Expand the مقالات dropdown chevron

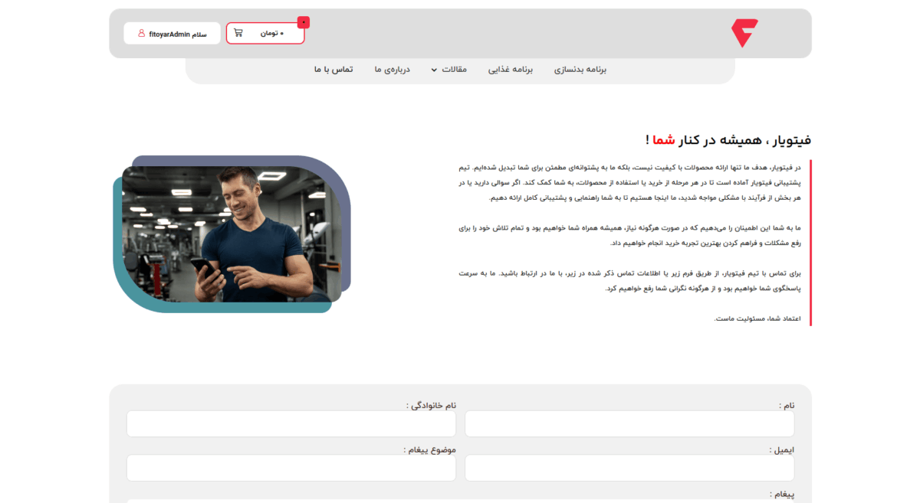click(434, 70)
